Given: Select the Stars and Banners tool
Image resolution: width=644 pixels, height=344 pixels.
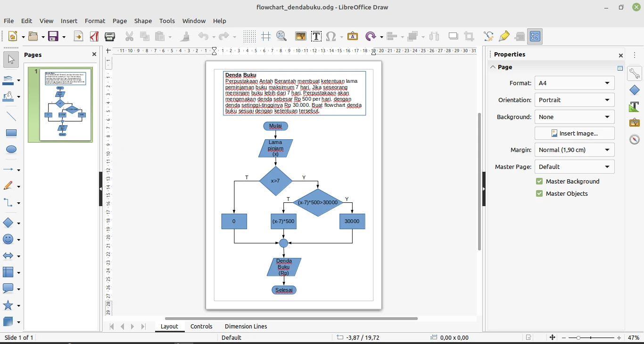Looking at the screenshot, I should tap(8, 305).
